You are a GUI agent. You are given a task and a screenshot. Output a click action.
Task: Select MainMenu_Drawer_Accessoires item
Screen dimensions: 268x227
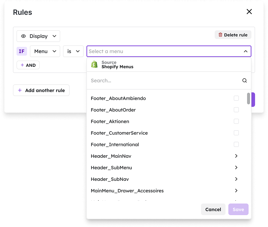(127, 191)
